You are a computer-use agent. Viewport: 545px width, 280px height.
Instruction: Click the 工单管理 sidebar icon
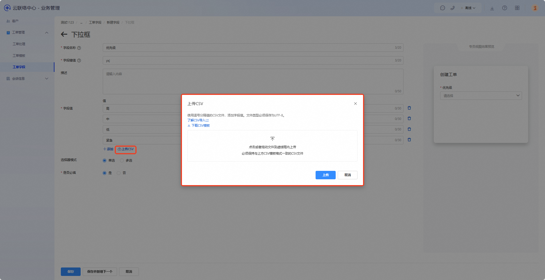pos(8,33)
